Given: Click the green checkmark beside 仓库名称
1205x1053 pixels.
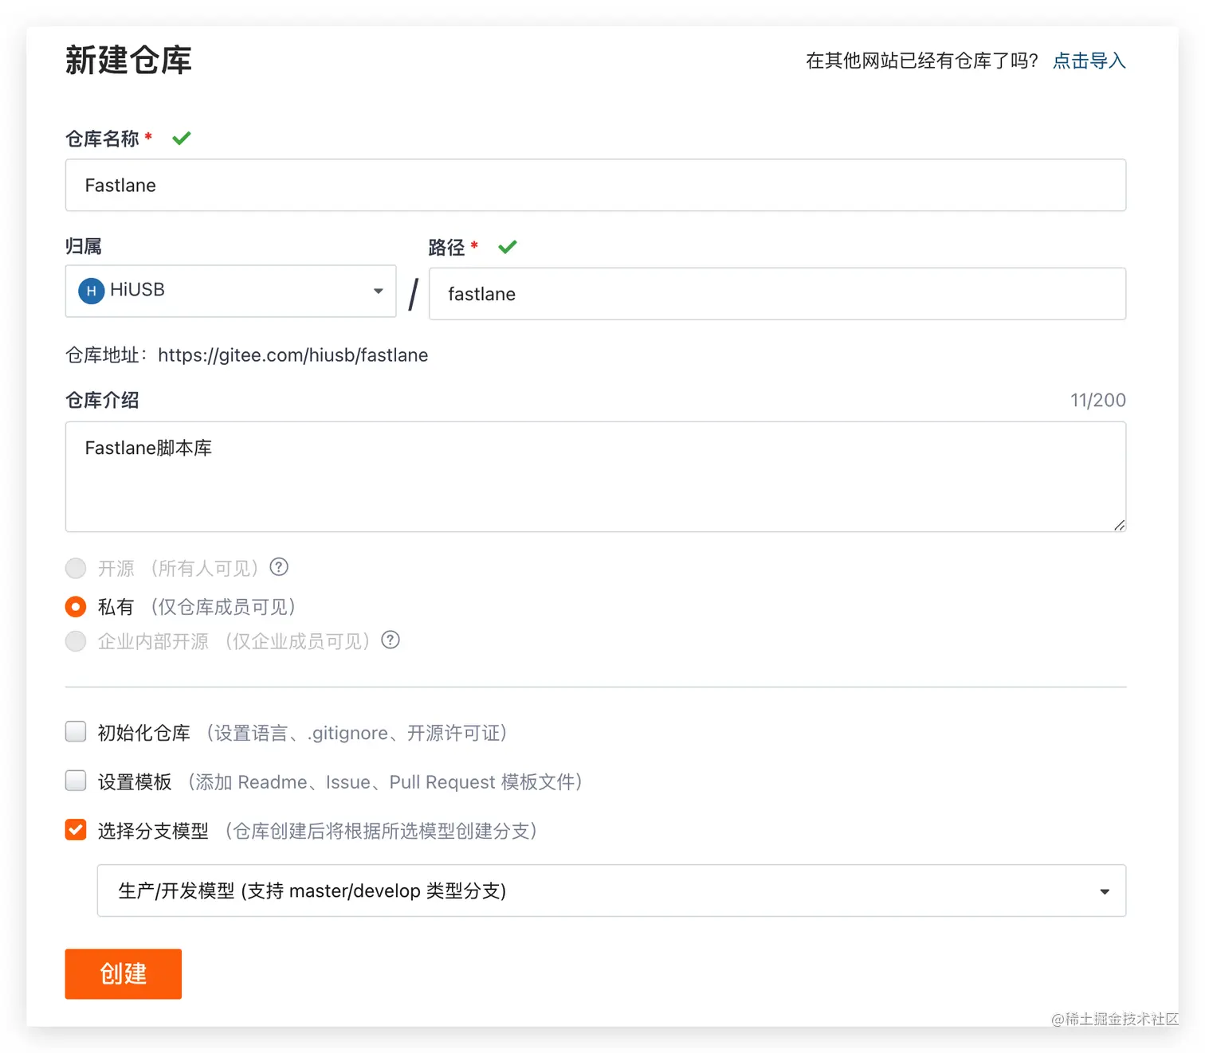Looking at the screenshot, I should (x=182, y=138).
